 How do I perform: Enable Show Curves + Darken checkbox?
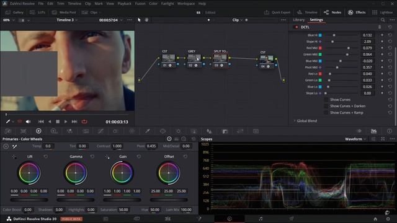pyautogui.click(x=326, y=106)
